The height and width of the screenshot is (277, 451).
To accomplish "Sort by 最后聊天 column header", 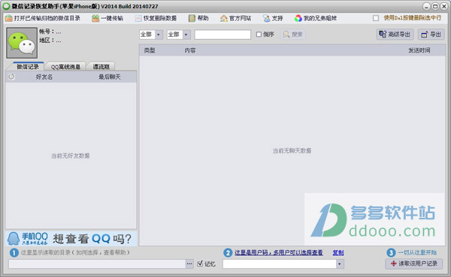I will 110,77.
